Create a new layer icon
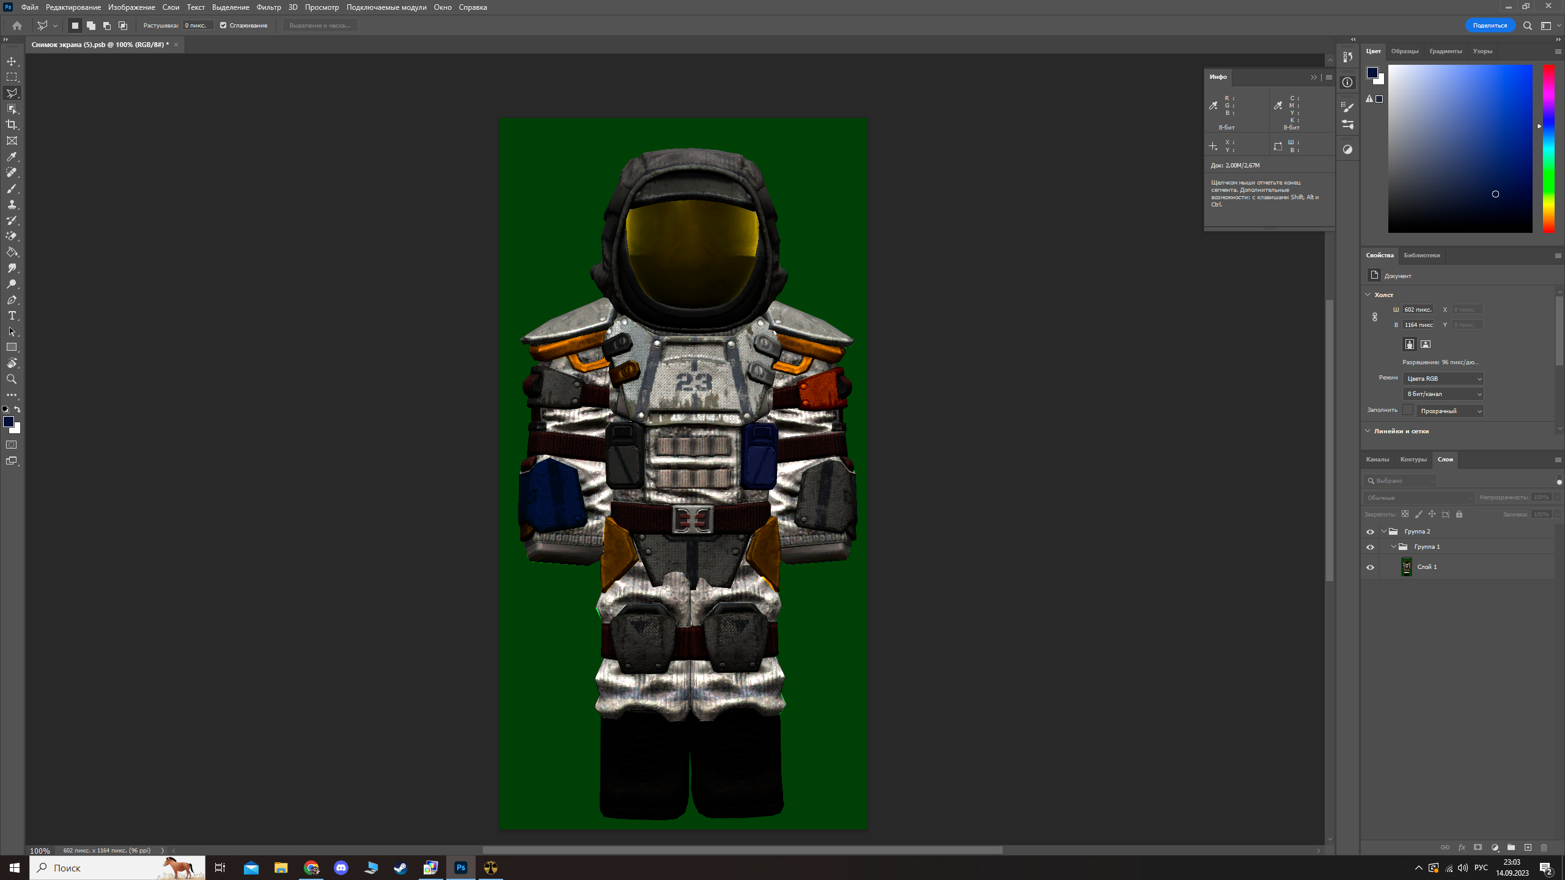This screenshot has width=1565, height=880. [x=1528, y=847]
